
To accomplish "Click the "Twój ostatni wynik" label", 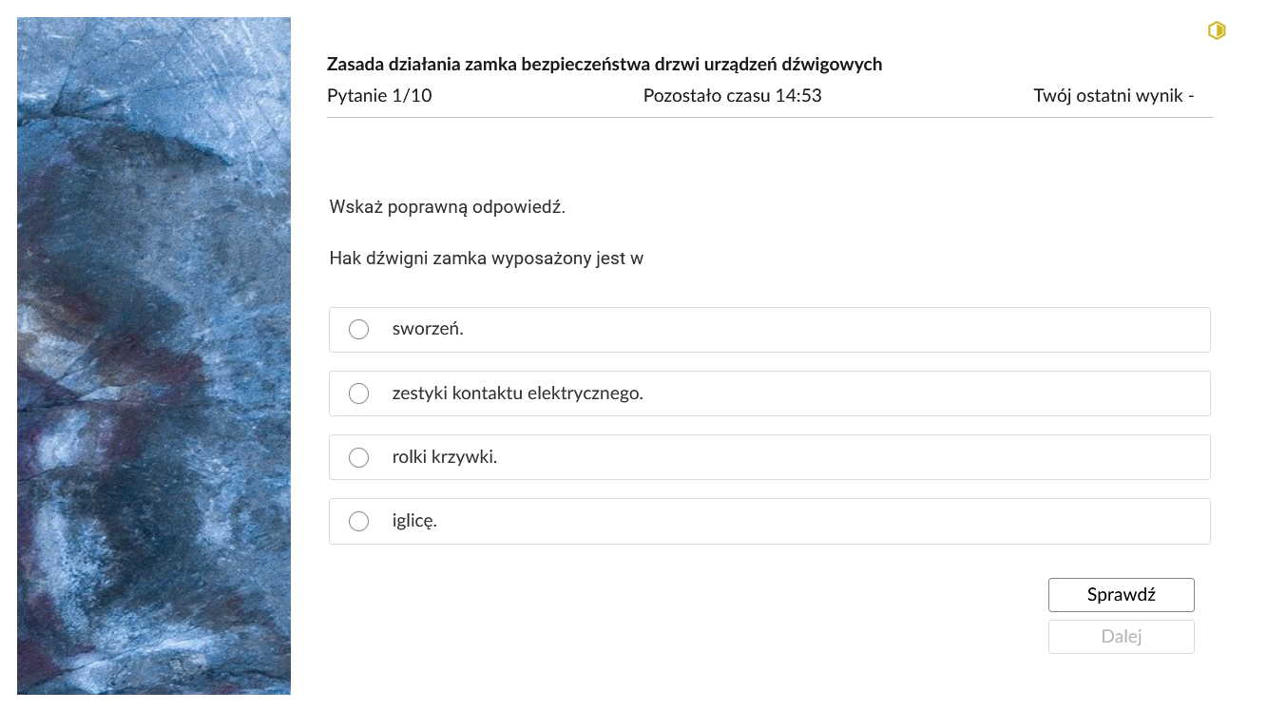I will pos(1114,95).
